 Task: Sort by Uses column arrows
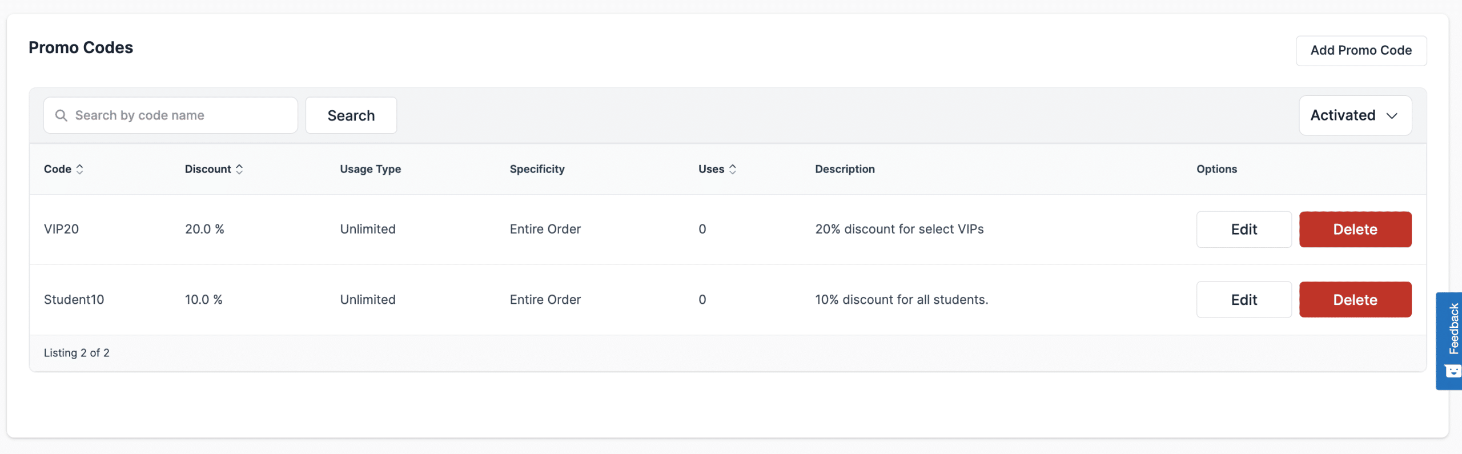point(733,169)
